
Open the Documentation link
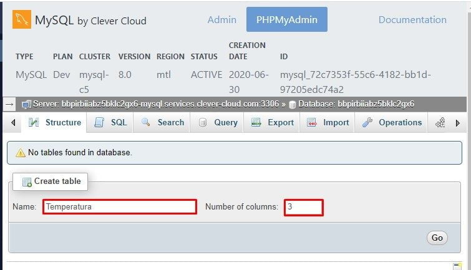pos(412,20)
